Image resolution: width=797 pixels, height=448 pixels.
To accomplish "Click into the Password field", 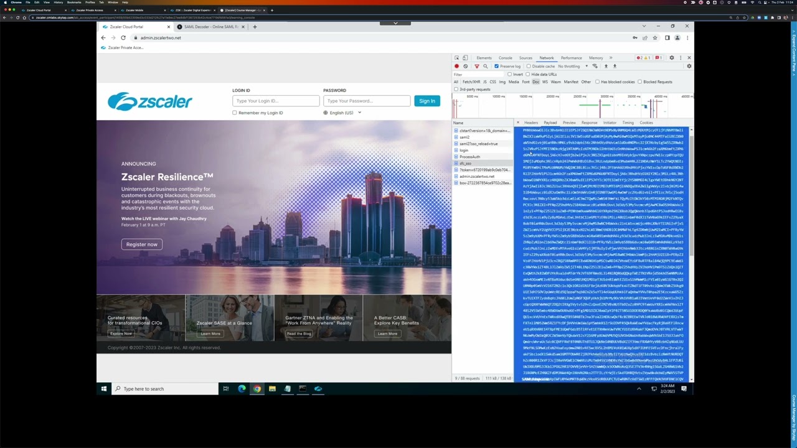I will [x=367, y=101].
